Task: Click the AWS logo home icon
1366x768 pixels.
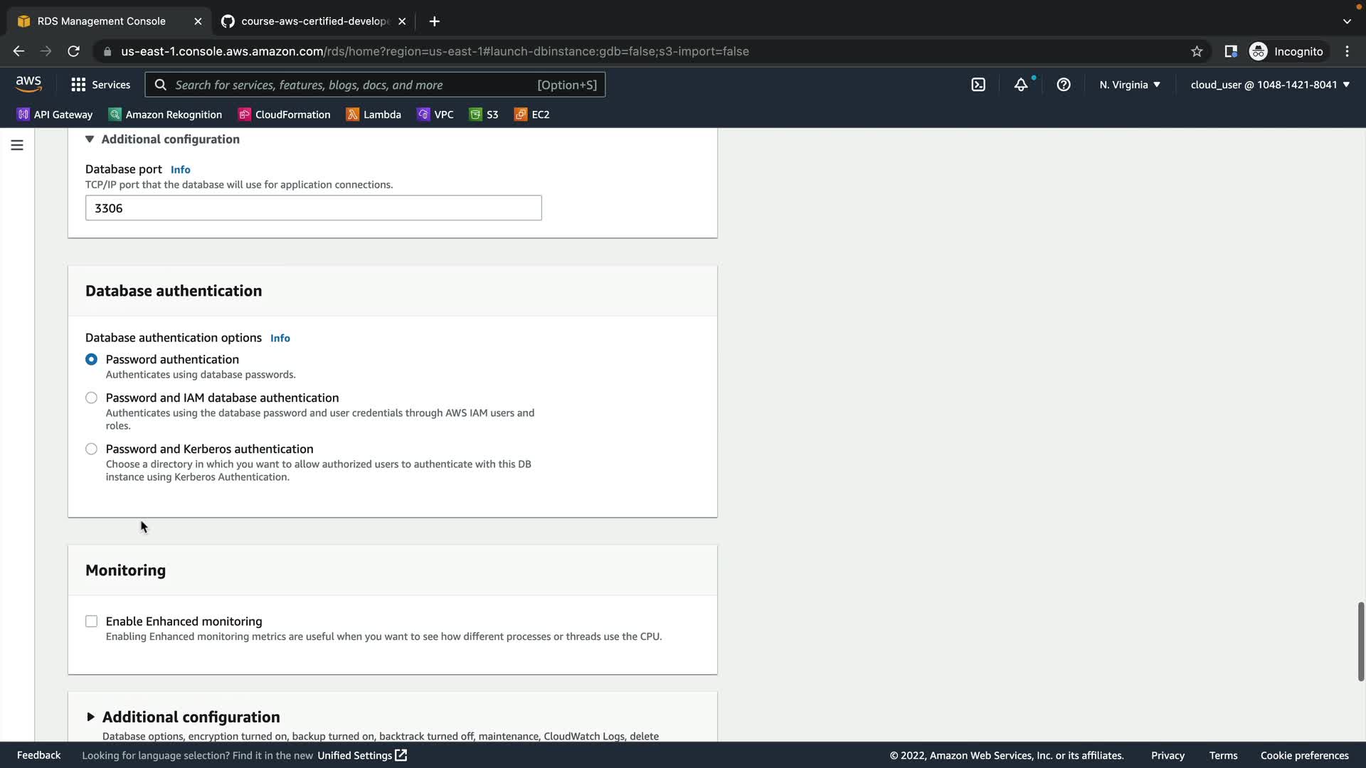Action: (x=28, y=84)
